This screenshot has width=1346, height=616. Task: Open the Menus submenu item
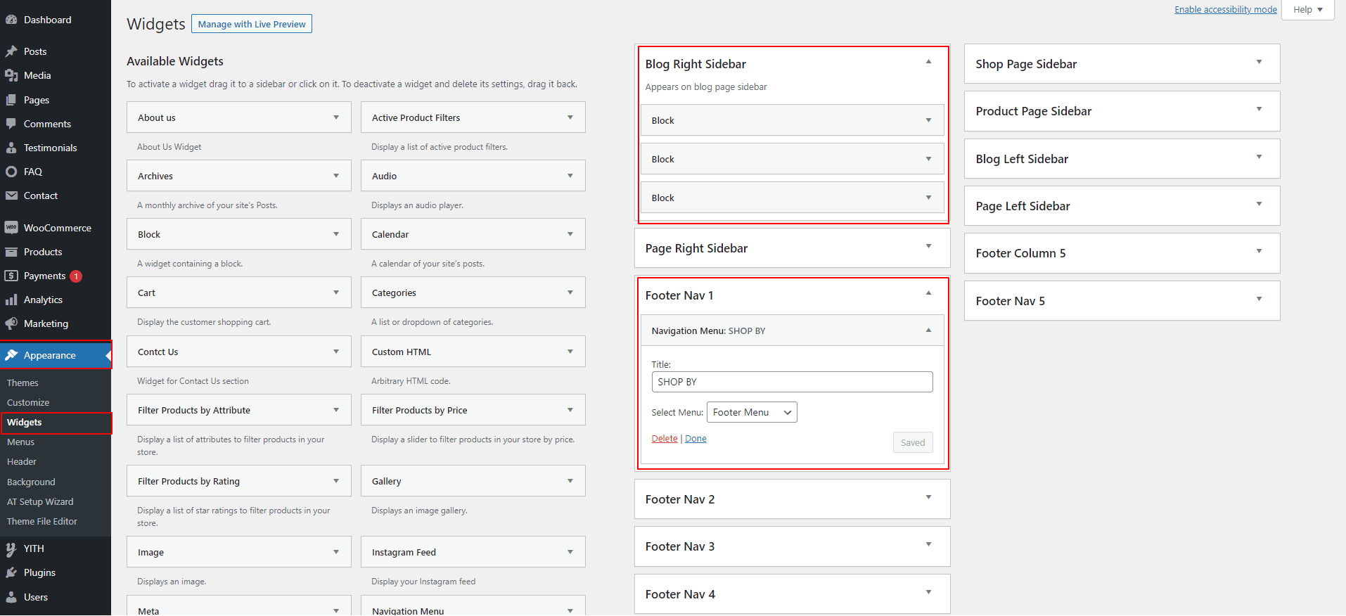[x=21, y=442]
